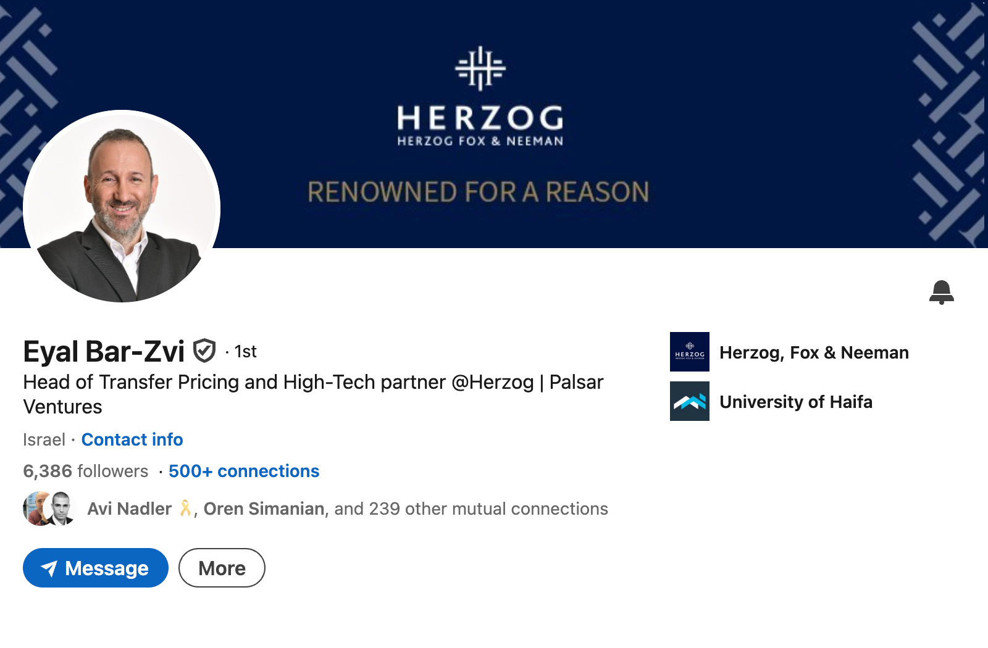Click Avi Nadler name in mutual connections
This screenshot has height=648, width=988.
click(x=130, y=509)
